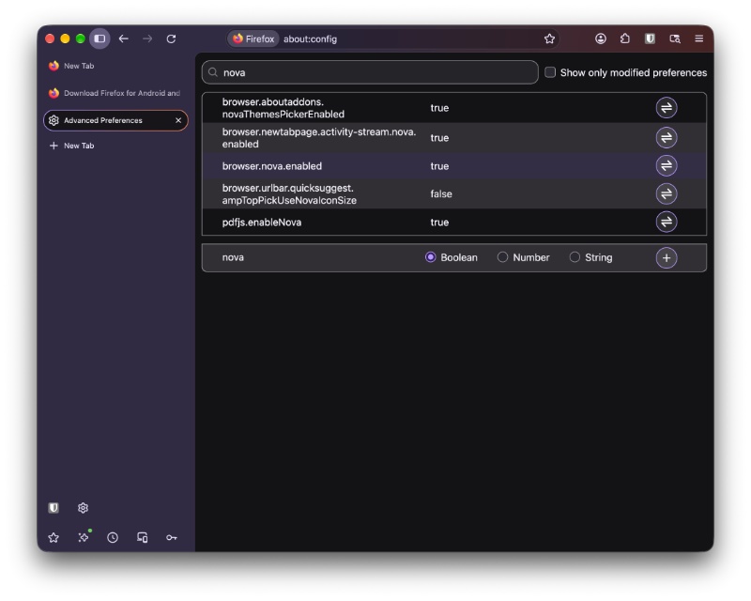Image resolution: width=751 pixels, height=601 pixels.
Task: Click true value of pdfjs.enableNova
Action: (439, 223)
